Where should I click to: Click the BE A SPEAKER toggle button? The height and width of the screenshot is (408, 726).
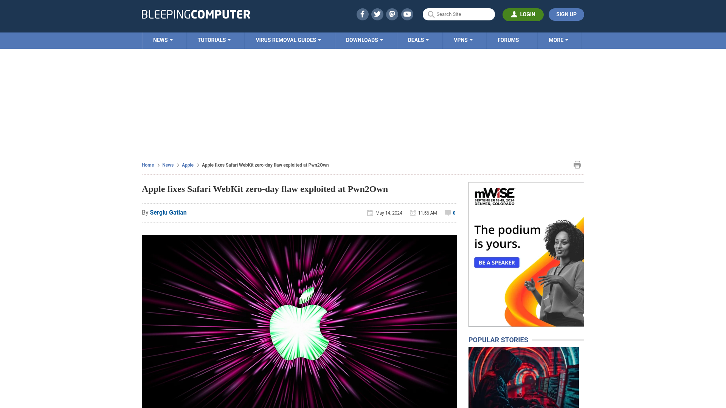point(496,263)
